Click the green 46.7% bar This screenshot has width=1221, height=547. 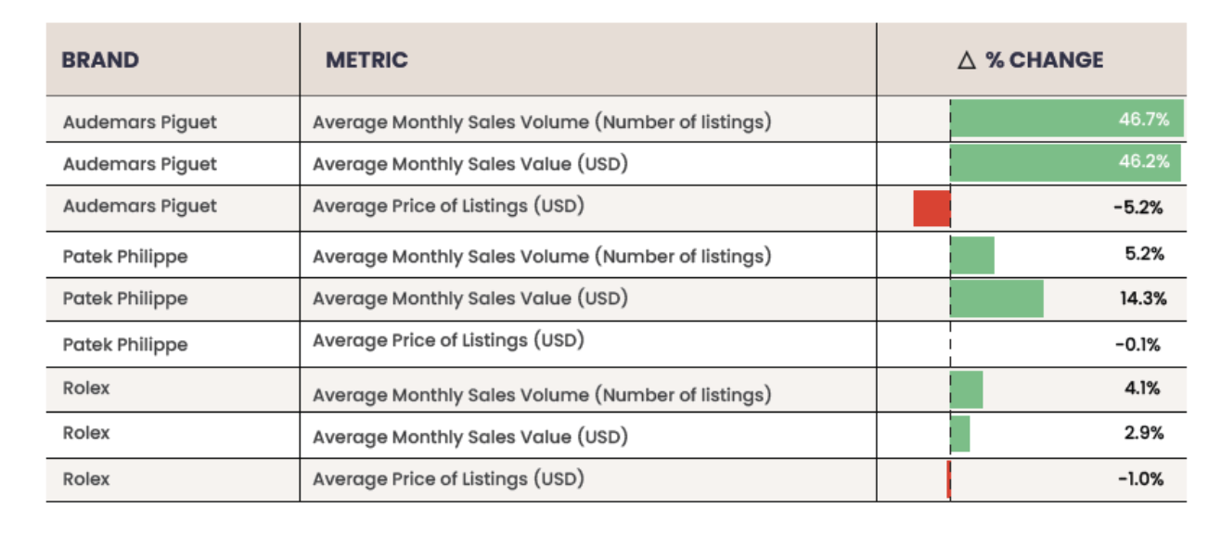pos(1067,120)
